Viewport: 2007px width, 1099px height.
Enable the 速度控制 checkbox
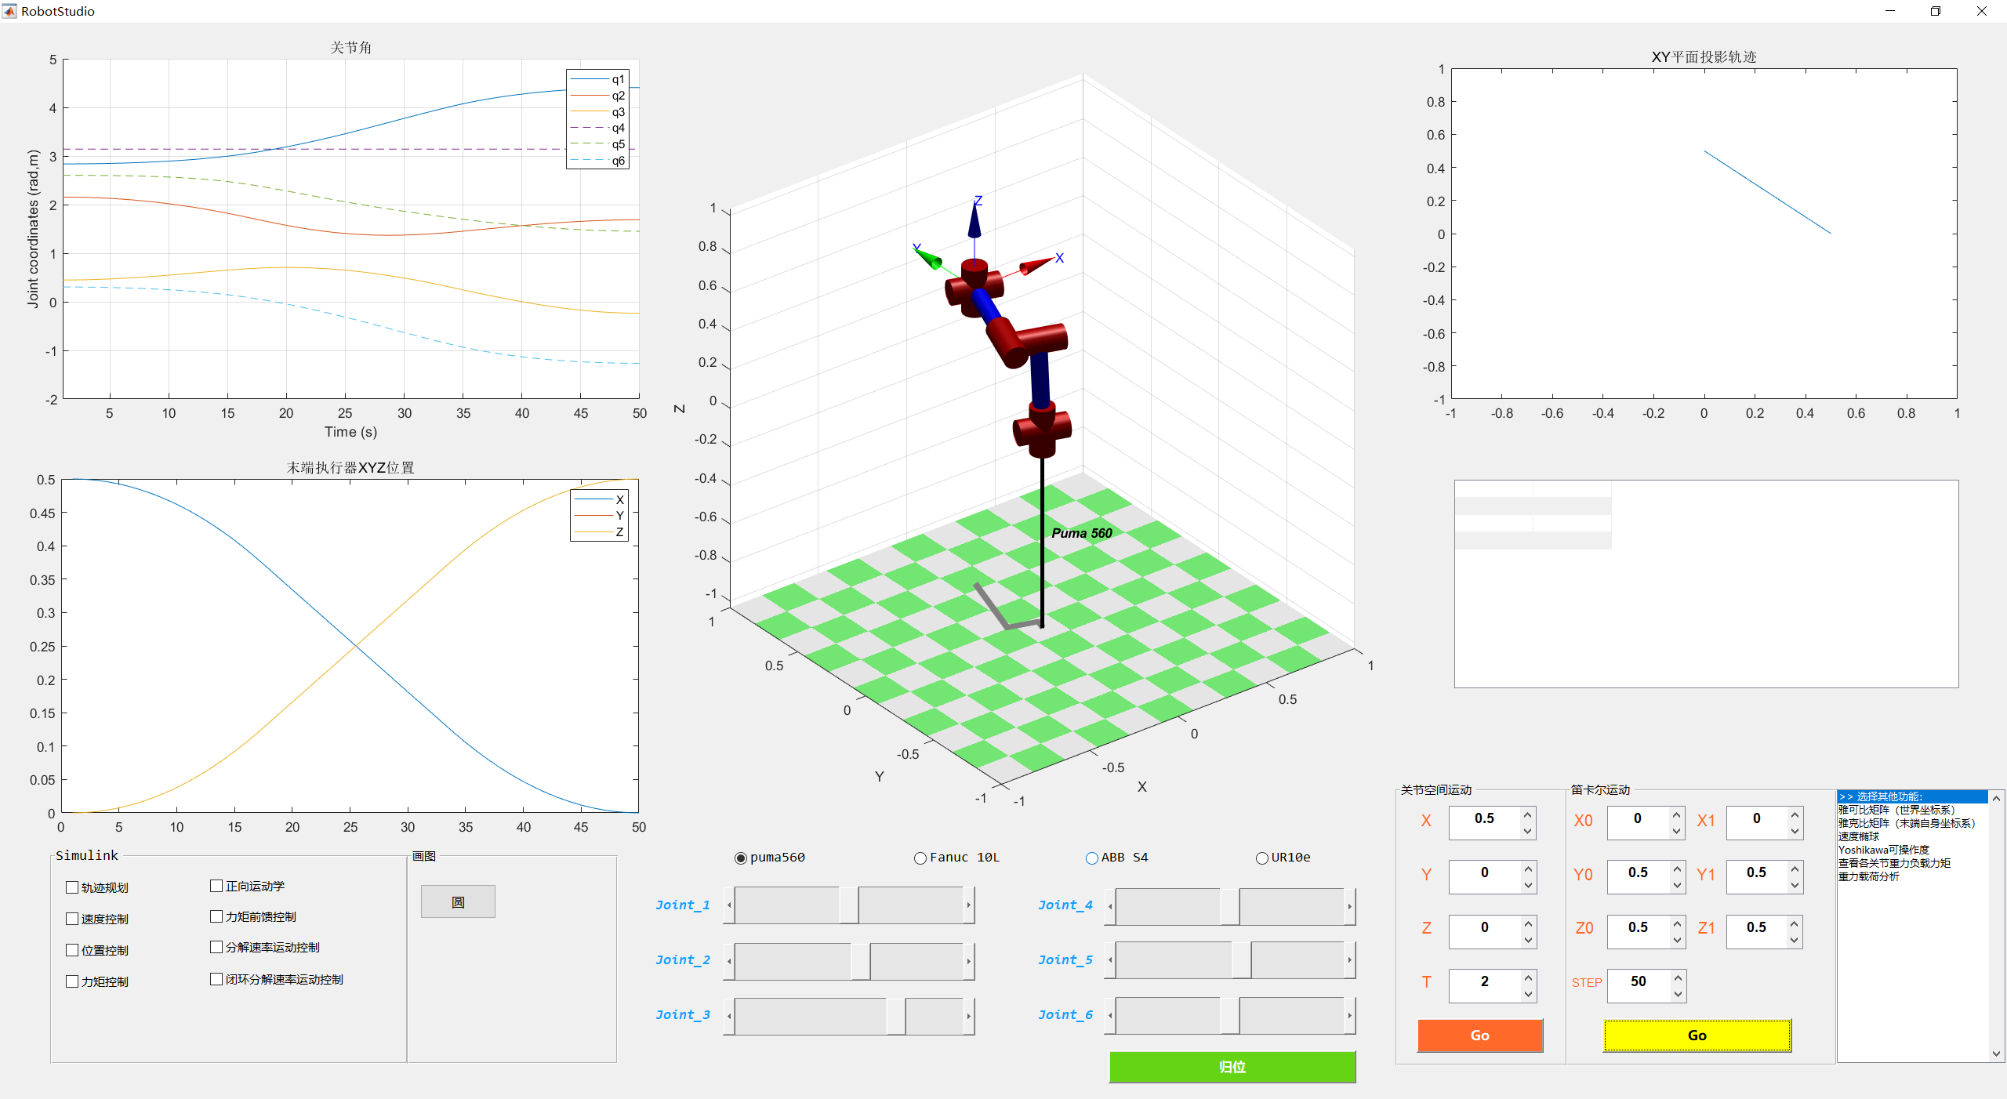click(x=71, y=918)
